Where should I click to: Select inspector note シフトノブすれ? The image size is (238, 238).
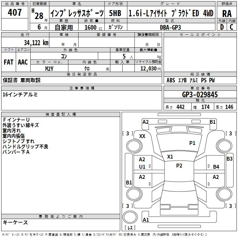pyautogui.click(x=18, y=141)
